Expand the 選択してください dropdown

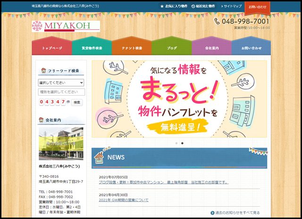(61, 83)
